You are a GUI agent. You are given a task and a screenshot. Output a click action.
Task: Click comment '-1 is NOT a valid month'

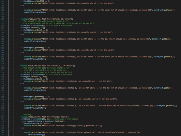(43, 70)
